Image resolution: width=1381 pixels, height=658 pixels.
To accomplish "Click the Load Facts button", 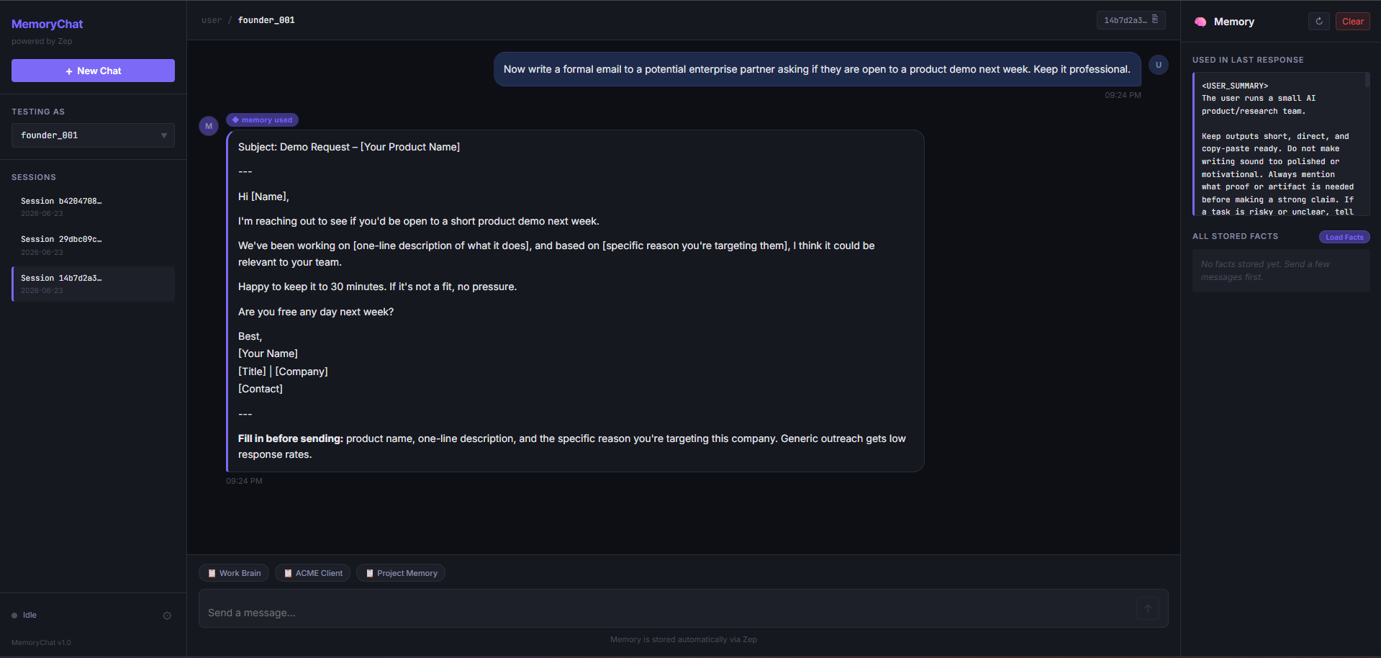I will [x=1344, y=237].
